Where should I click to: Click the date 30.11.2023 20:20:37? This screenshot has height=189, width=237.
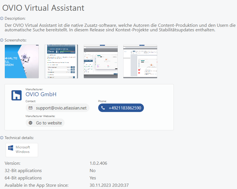[109, 185]
